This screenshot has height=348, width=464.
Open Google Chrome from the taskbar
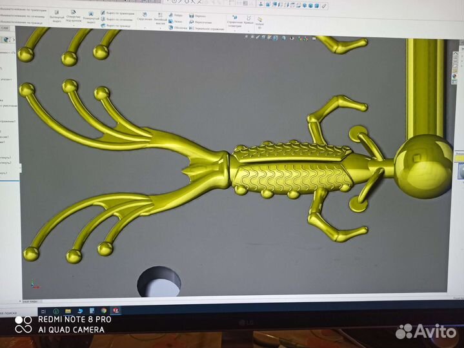coord(103,310)
